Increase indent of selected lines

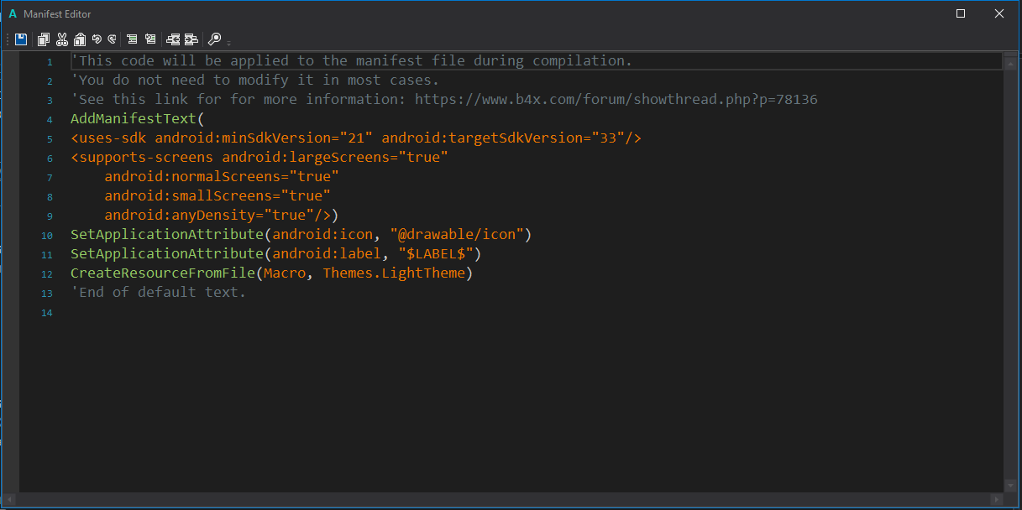(191, 39)
